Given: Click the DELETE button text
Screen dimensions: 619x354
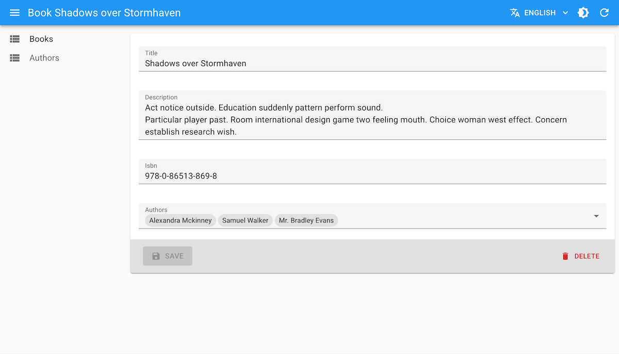Looking at the screenshot, I should point(587,256).
